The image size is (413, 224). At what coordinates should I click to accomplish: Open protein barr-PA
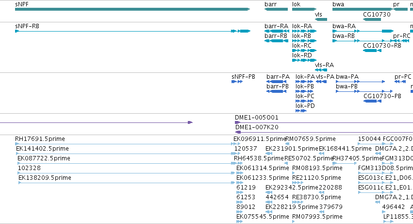click(278, 77)
